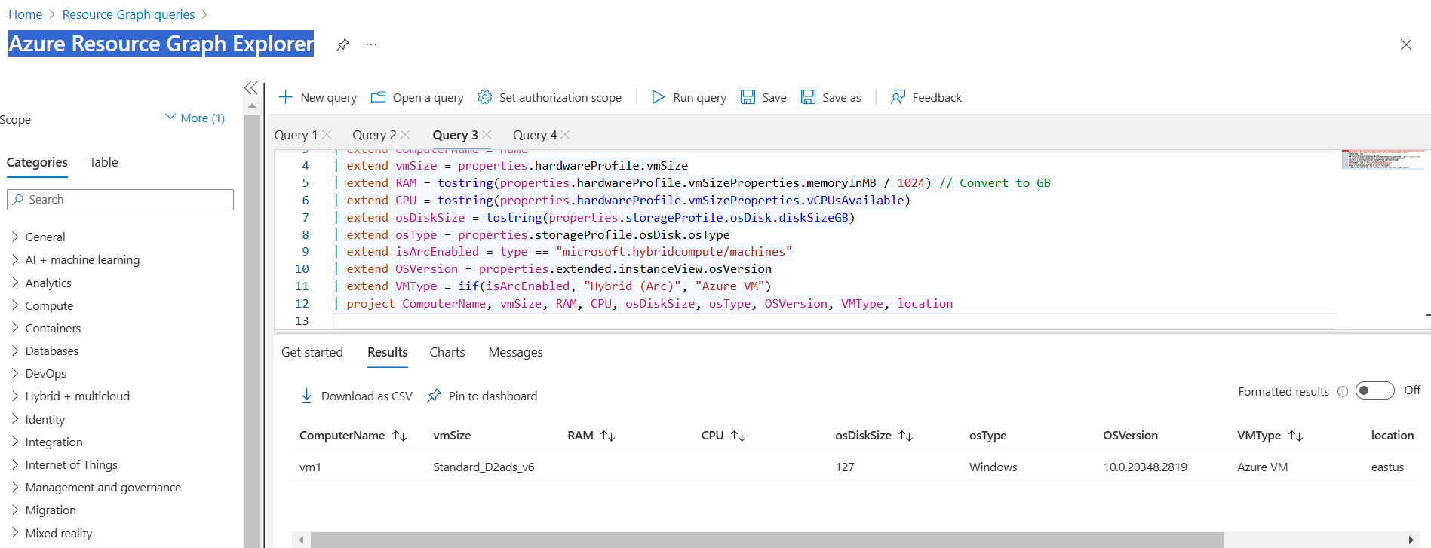This screenshot has width=1431, height=548.
Task: Switch to the Query 2 tab
Action: click(x=374, y=135)
